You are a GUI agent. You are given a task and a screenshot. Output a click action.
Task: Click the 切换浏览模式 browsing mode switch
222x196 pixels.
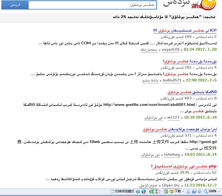coord(122,191)
